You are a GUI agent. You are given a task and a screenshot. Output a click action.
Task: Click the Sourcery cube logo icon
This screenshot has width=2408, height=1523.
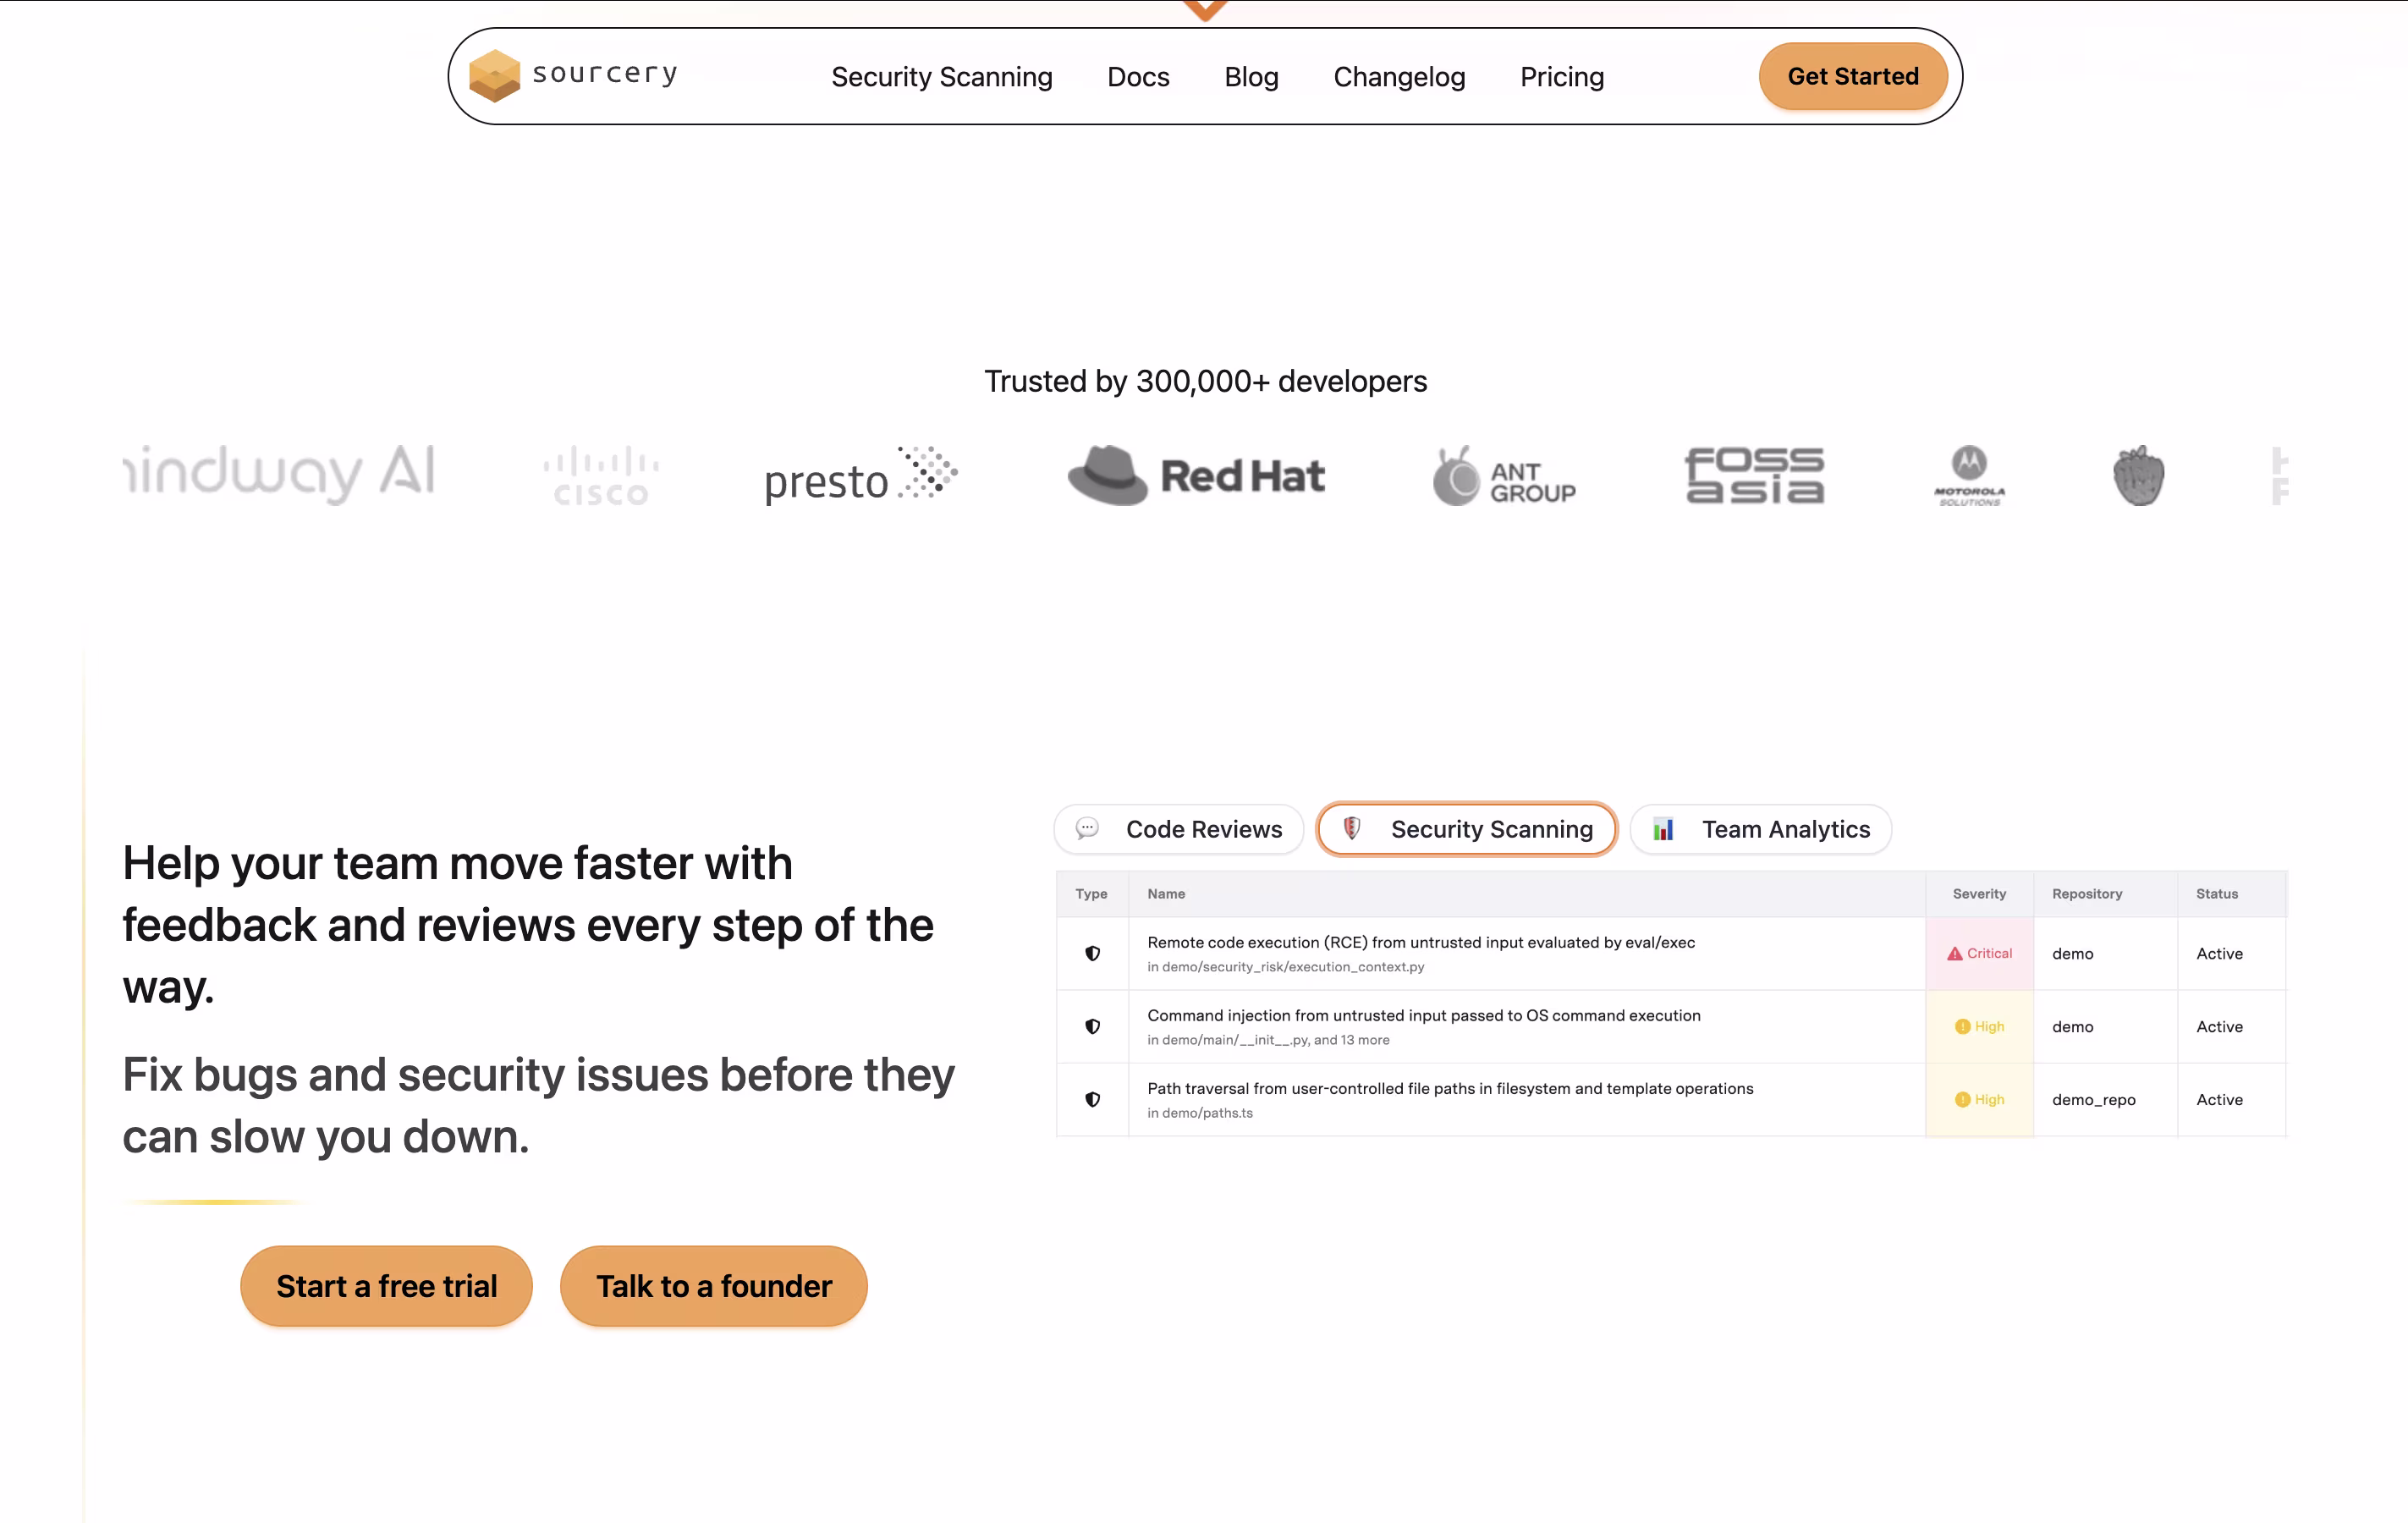click(494, 76)
